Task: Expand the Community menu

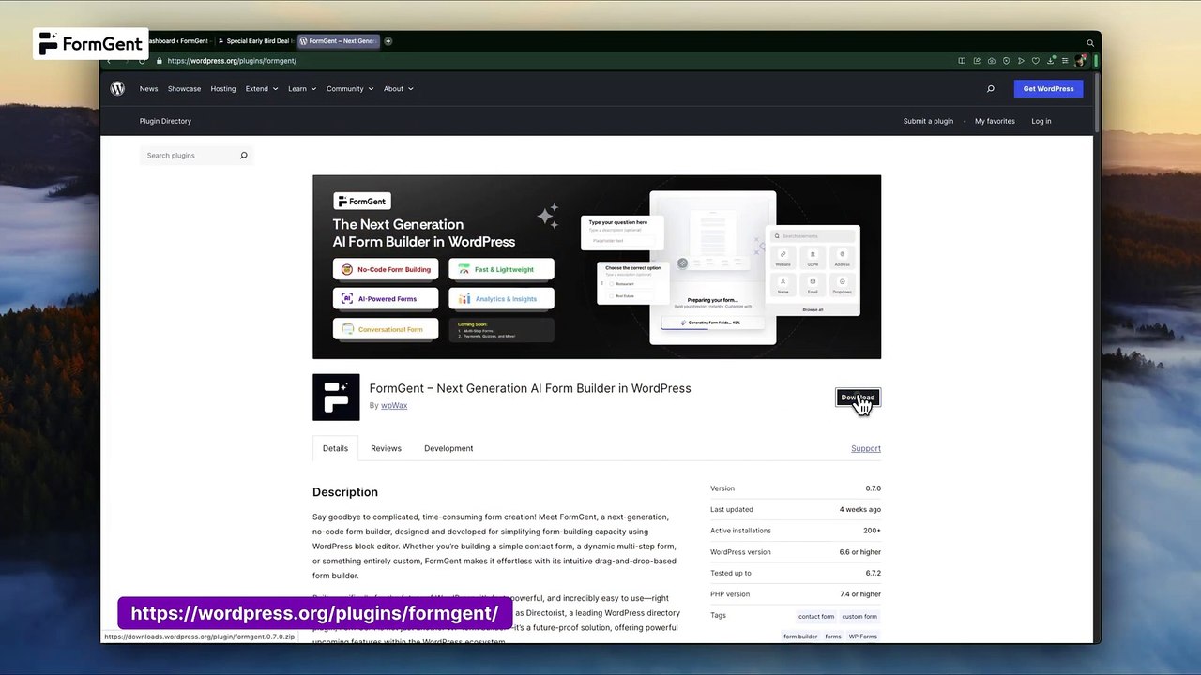Action: tap(350, 89)
